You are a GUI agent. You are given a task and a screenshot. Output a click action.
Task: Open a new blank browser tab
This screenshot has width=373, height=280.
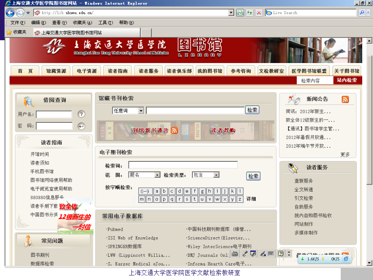tap(146, 33)
